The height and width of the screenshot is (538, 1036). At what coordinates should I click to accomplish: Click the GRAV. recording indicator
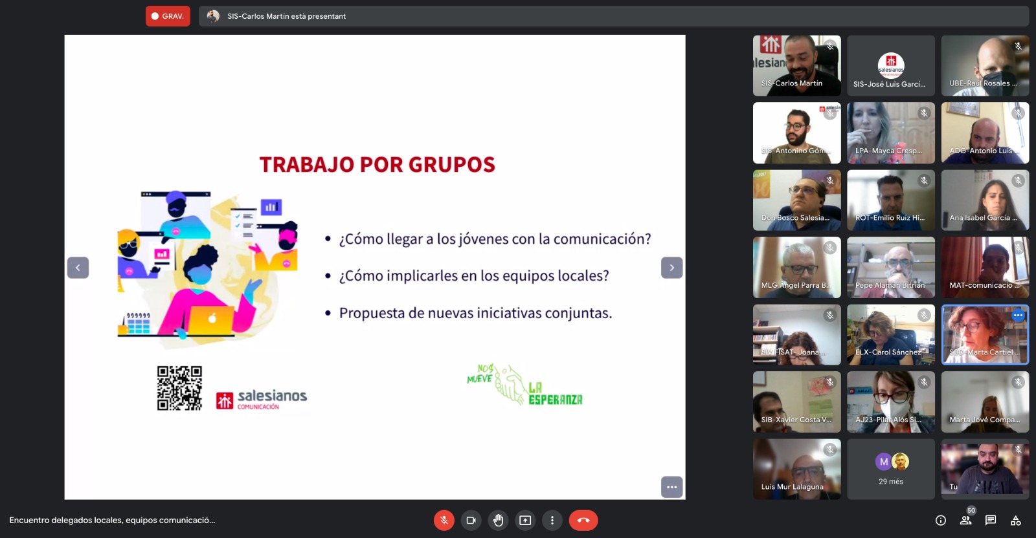pos(168,16)
